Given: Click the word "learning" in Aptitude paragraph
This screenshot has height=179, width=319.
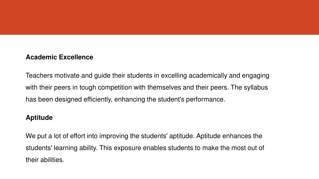Looking at the screenshot, I should point(65,148).
